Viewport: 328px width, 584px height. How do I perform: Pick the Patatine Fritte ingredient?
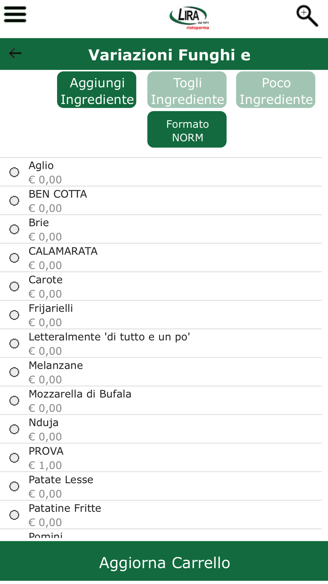point(161,515)
